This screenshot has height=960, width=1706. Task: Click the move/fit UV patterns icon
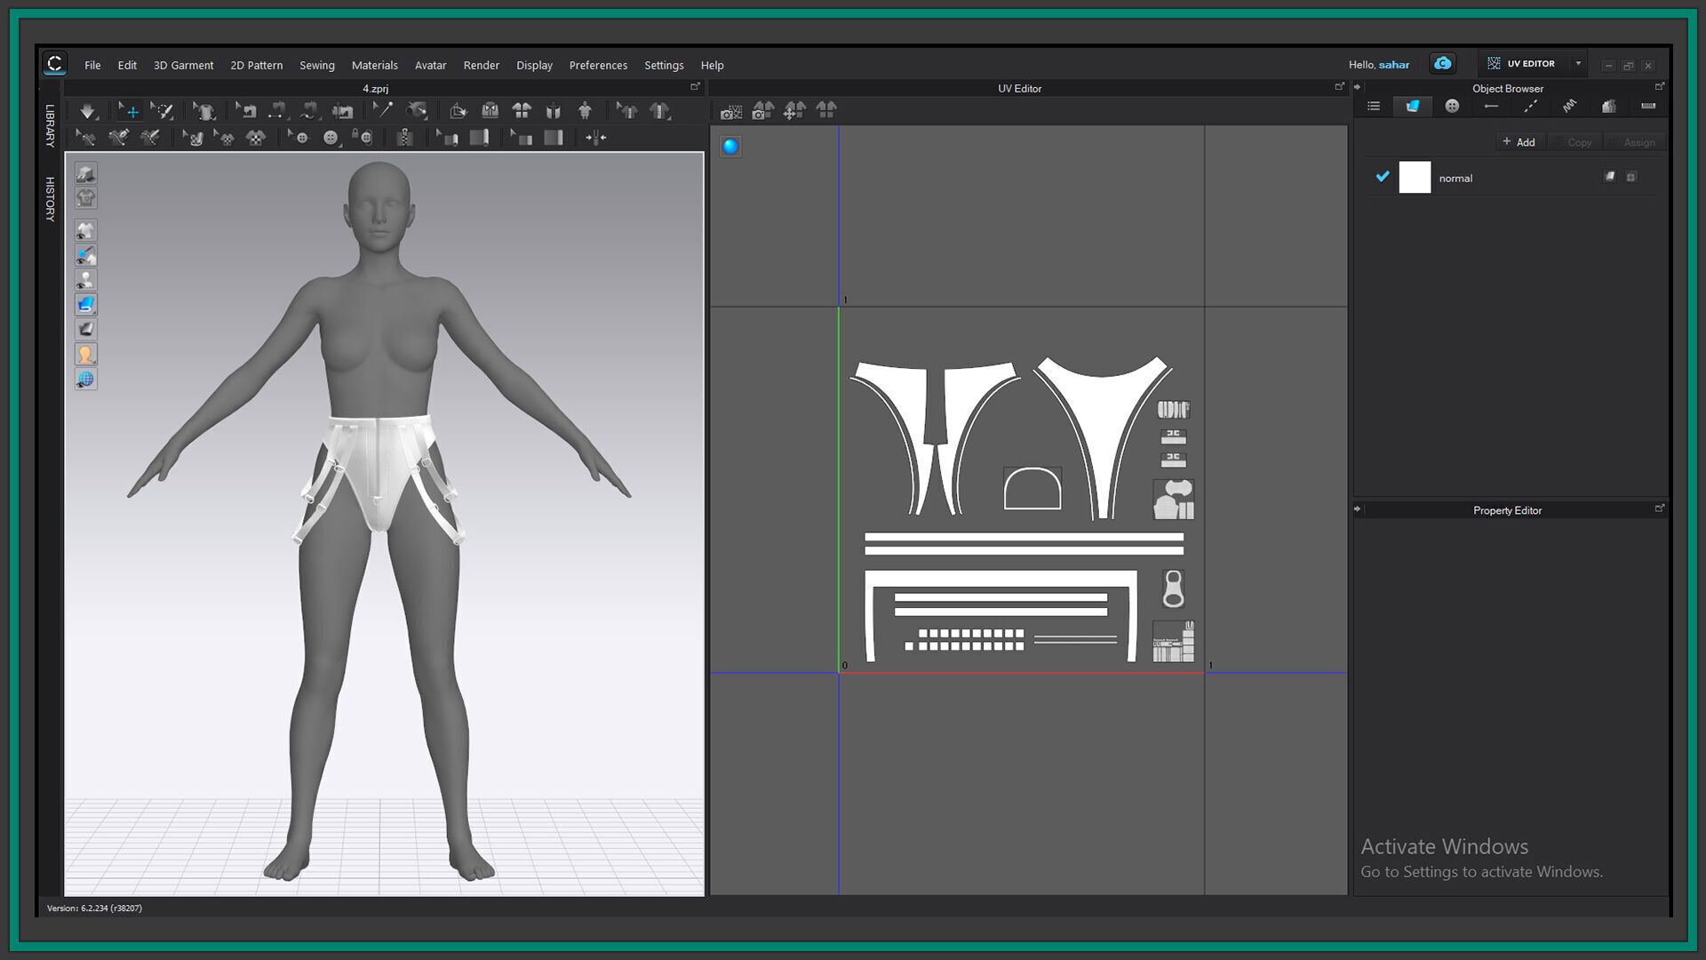pyautogui.click(x=794, y=110)
